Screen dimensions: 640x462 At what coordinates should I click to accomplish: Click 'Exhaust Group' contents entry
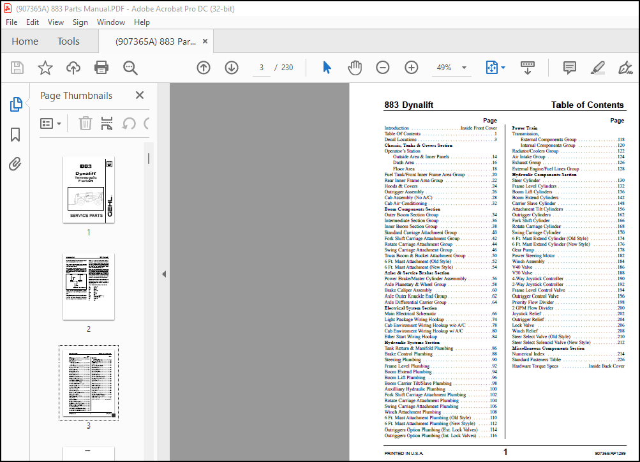[x=568, y=163]
